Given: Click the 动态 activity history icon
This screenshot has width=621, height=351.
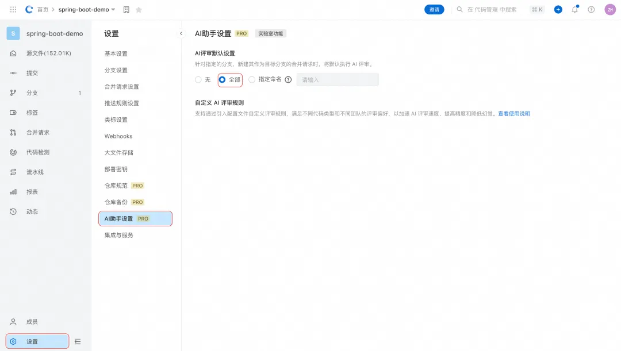Looking at the screenshot, I should click(13, 212).
